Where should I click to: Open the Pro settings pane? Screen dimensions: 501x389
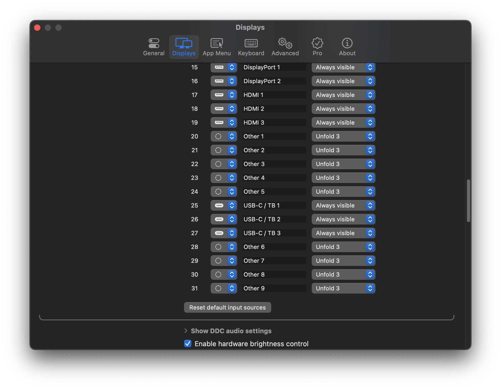pos(317,47)
